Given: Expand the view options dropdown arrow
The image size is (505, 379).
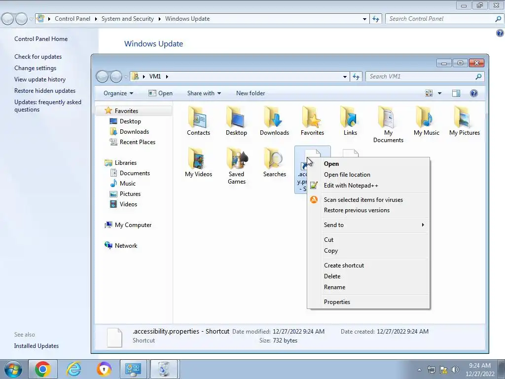Looking at the screenshot, I should 439,93.
